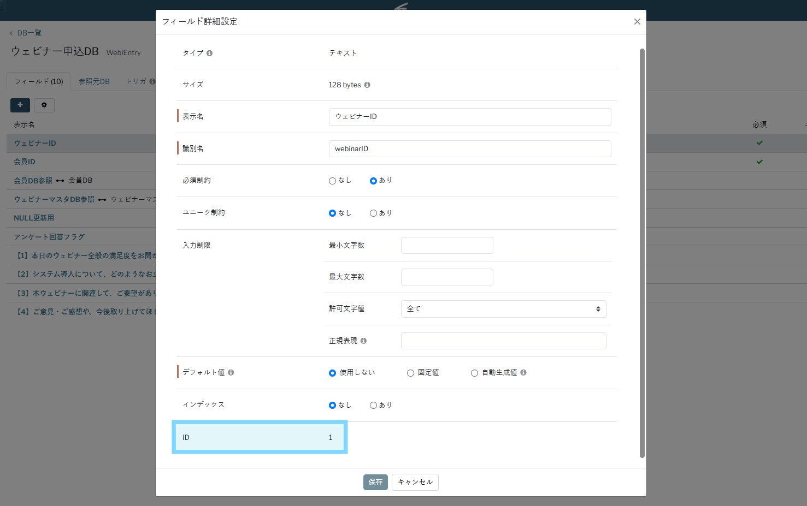
Task: Click the info icon next to 自動生成値
Action: point(523,373)
